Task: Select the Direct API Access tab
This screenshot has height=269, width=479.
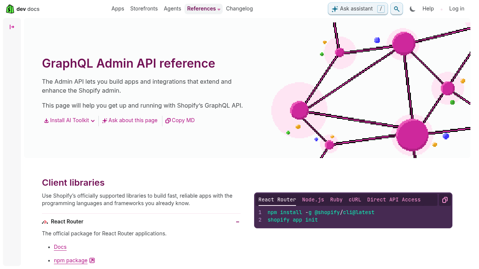Action: coord(394,200)
